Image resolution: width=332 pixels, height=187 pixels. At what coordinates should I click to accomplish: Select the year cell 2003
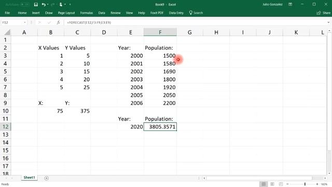[130, 79]
